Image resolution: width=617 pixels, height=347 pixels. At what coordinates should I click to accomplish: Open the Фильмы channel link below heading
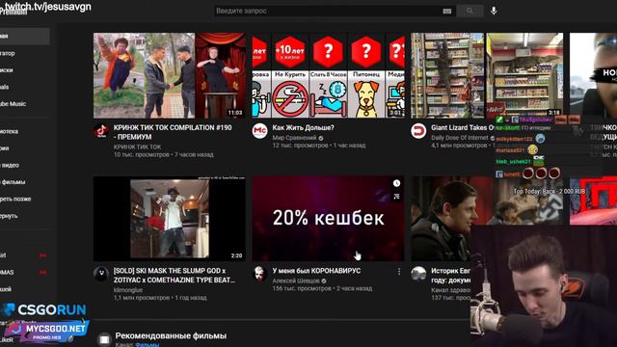tap(147, 344)
